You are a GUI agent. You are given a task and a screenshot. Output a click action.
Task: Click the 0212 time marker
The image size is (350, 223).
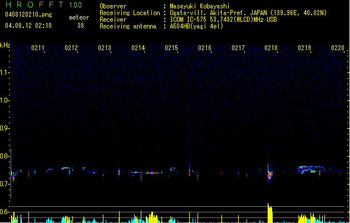71,48
